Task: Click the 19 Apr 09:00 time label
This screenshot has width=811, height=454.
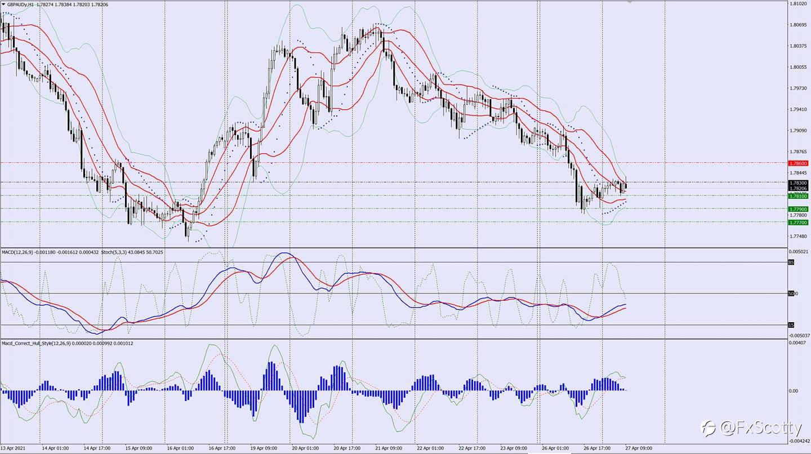Action: tap(264, 449)
